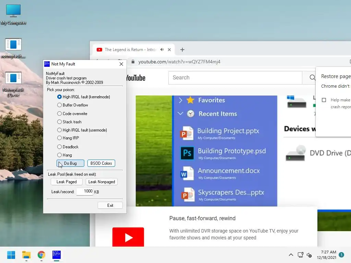The image size is (351, 263).
Task: Click the Not My Fault taskbar icon
Action: [x=57, y=255]
